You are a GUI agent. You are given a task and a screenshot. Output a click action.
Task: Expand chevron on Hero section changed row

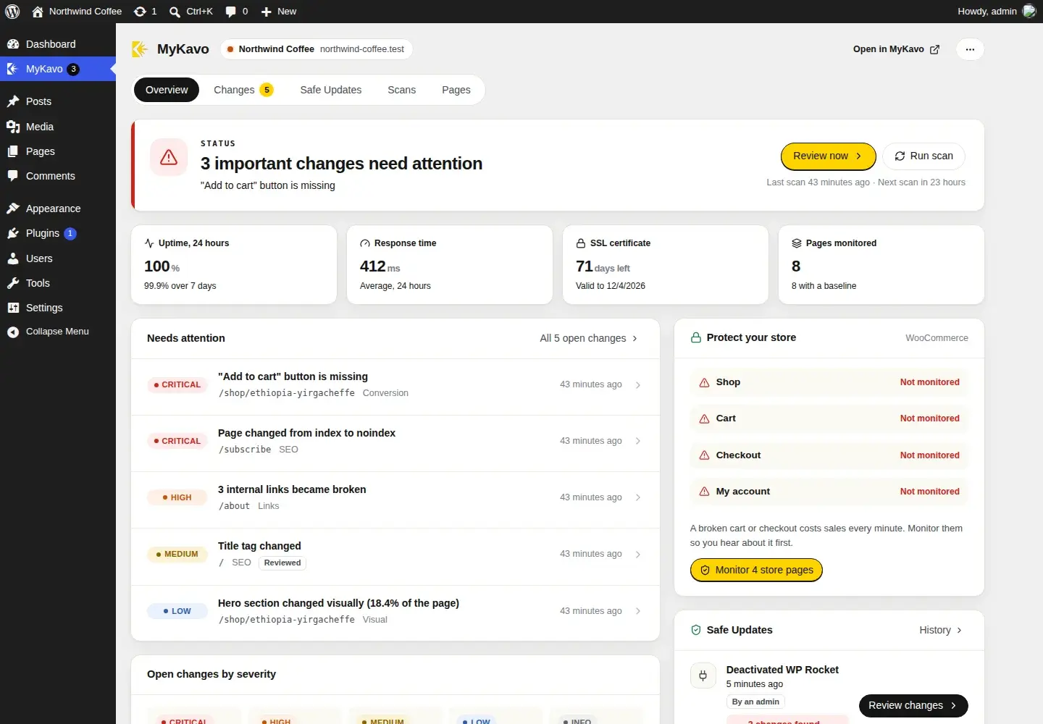tap(638, 611)
